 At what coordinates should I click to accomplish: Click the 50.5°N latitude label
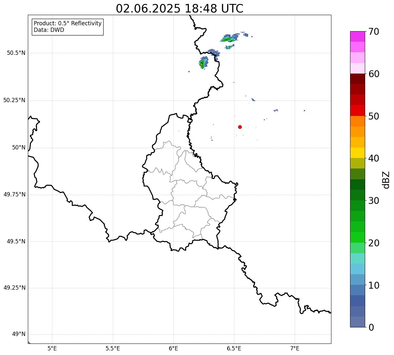pos(16,53)
